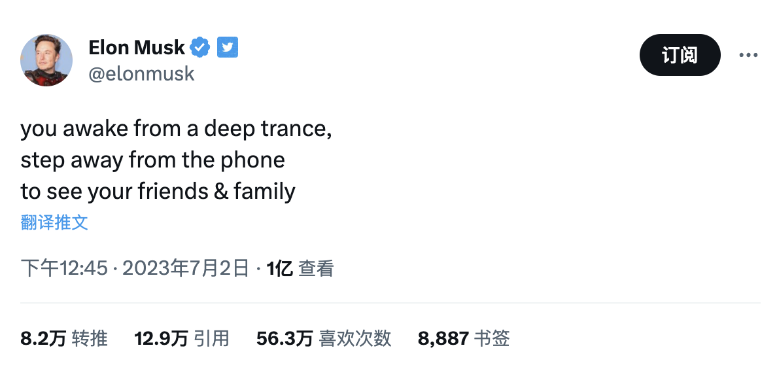777x369 pixels.
Task: Click the line "to see your friends & family"
Action: [158, 191]
